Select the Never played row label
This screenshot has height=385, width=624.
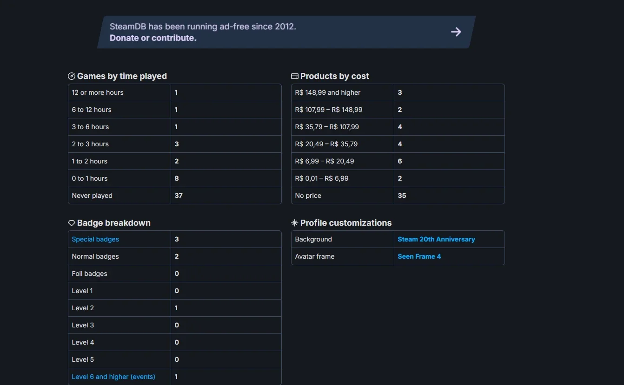tap(92, 196)
